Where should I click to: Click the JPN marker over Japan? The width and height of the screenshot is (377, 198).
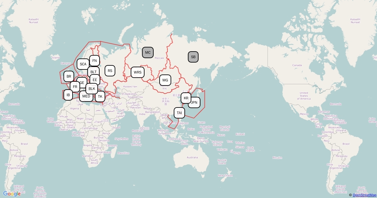point(195,102)
